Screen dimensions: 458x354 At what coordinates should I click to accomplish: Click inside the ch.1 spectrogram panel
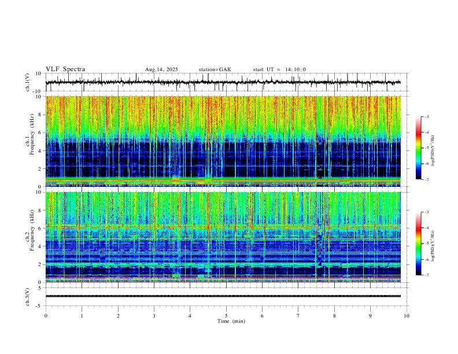point(223,141)
